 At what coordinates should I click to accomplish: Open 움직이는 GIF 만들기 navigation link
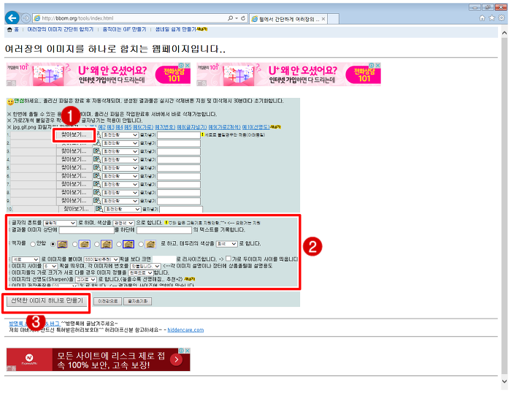click(125, 30)
